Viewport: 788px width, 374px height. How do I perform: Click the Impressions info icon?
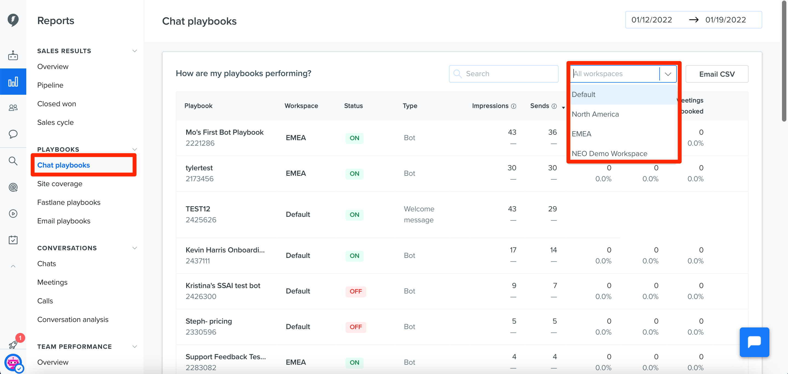pyautogui.click(x=514, y=106)
